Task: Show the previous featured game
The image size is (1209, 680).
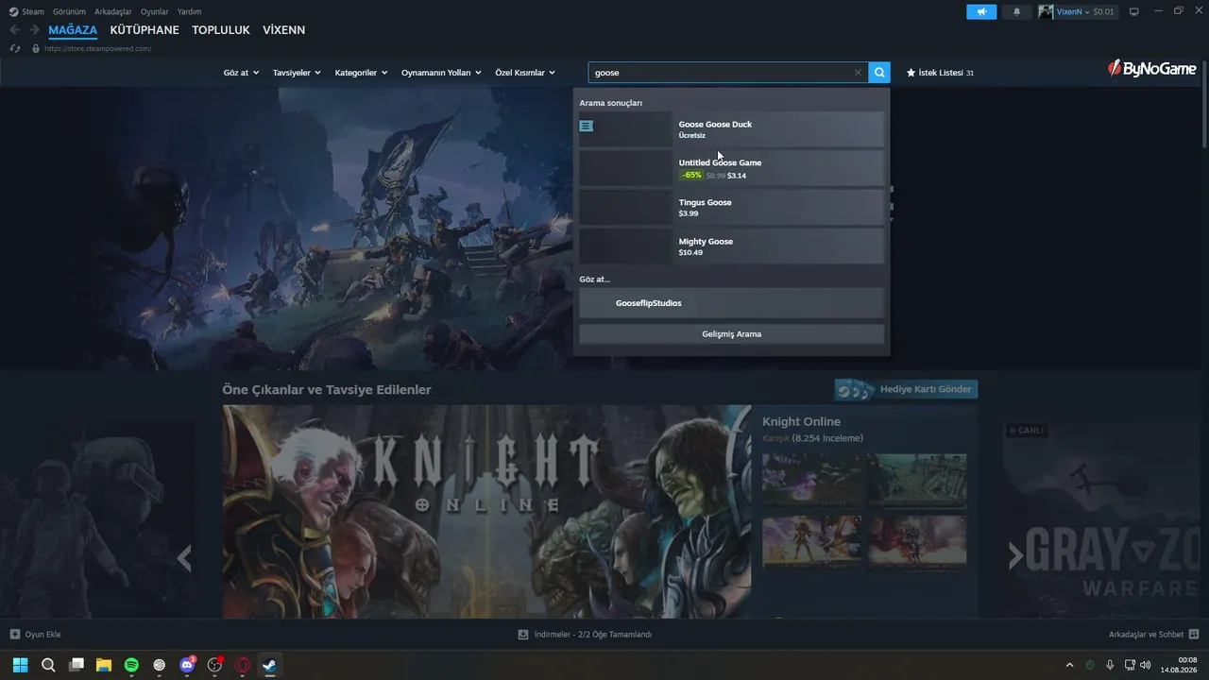Action: pos(184,557)
